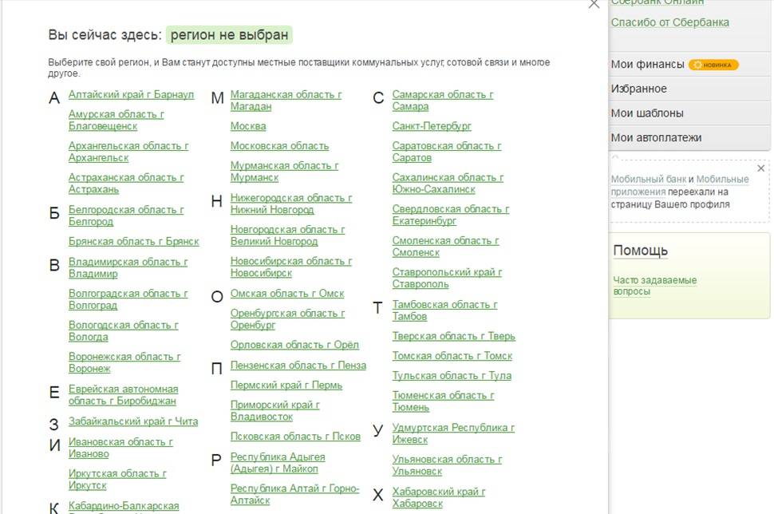Close the region selection dialog

point(593,4)
